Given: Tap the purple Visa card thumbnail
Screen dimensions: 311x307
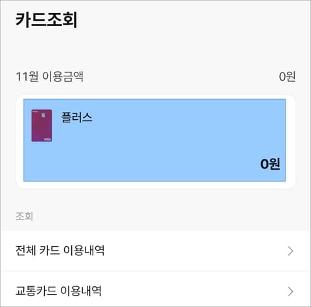Looking at the screenshot, I should pyautogui.click(x=41, y=126).
